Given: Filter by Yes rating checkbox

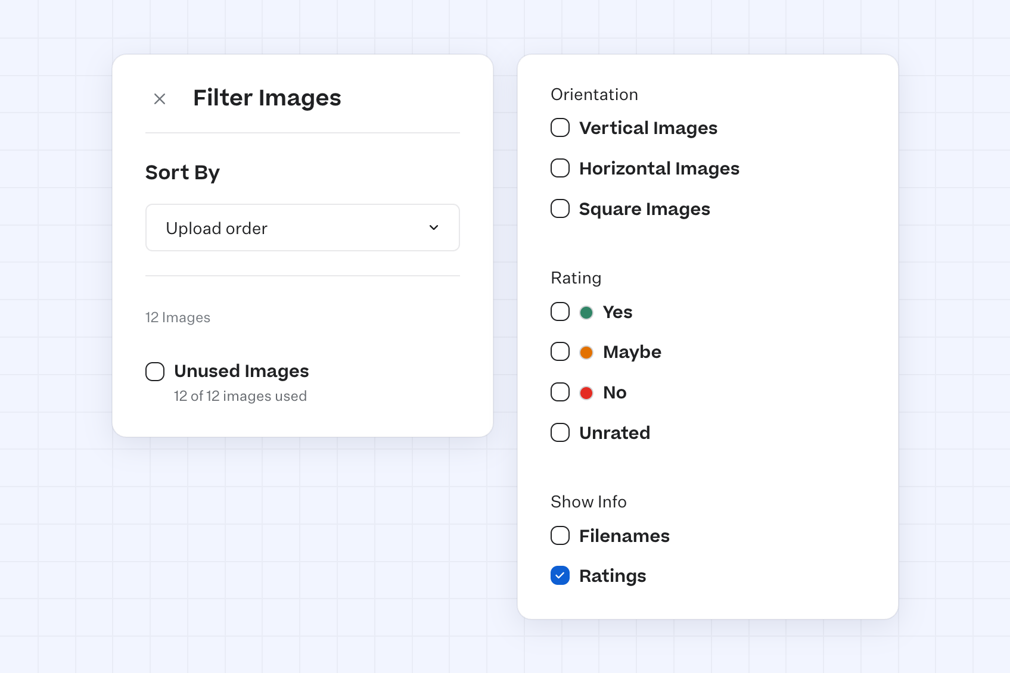Looking at the screenshot, I should [560, 311].
